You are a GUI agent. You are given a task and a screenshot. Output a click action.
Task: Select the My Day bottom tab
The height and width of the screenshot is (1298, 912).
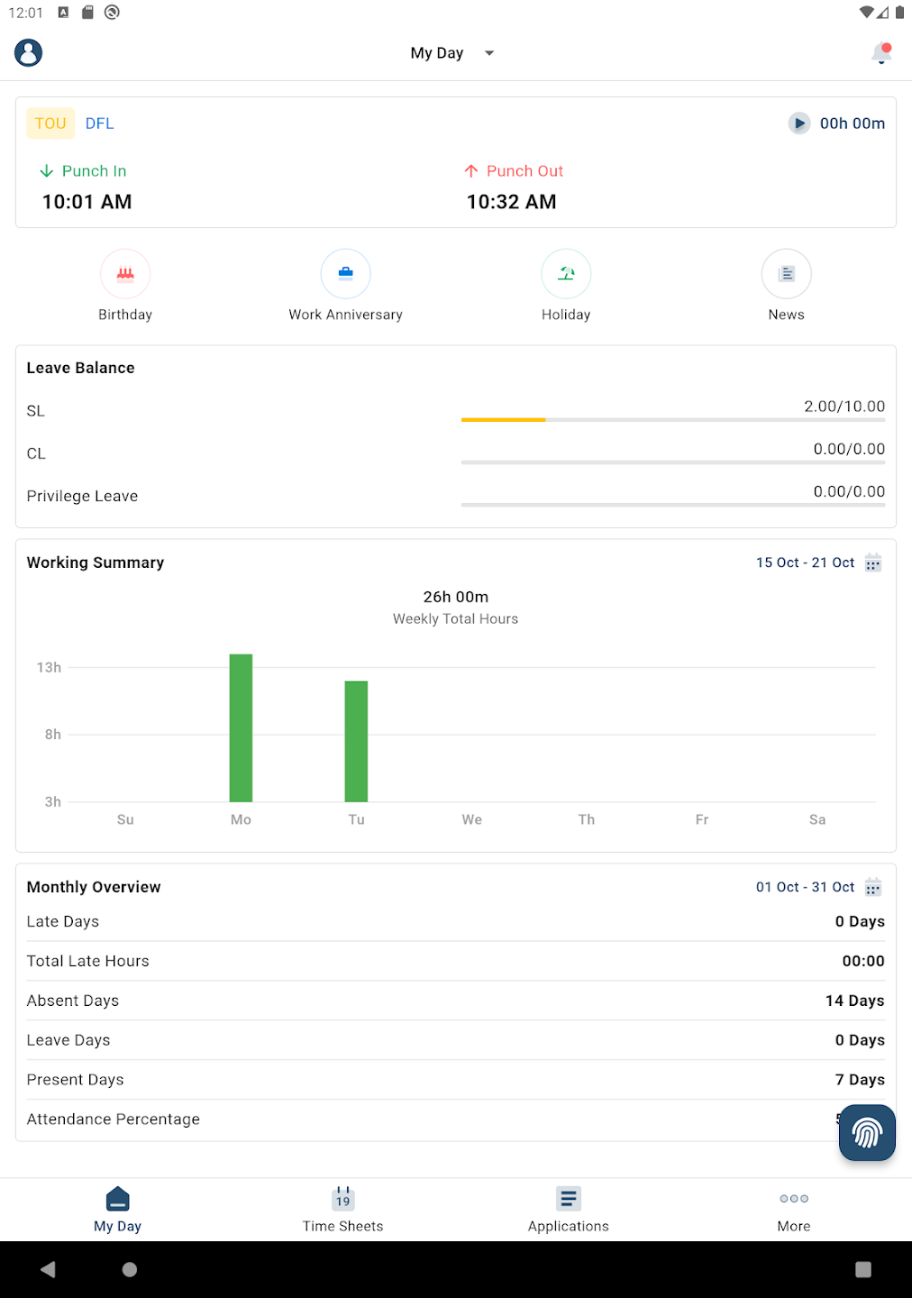tap(117, 1209)
